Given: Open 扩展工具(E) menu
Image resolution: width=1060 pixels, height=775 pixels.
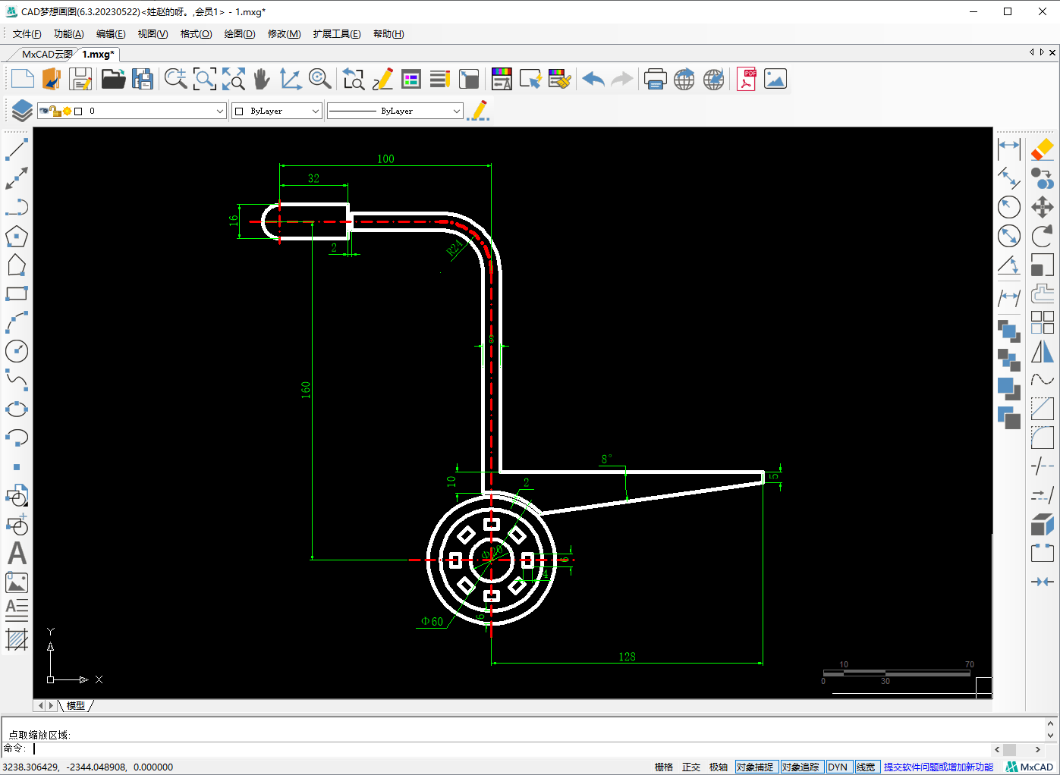Looking at the screenshot, I should click(x=337, y=33).
